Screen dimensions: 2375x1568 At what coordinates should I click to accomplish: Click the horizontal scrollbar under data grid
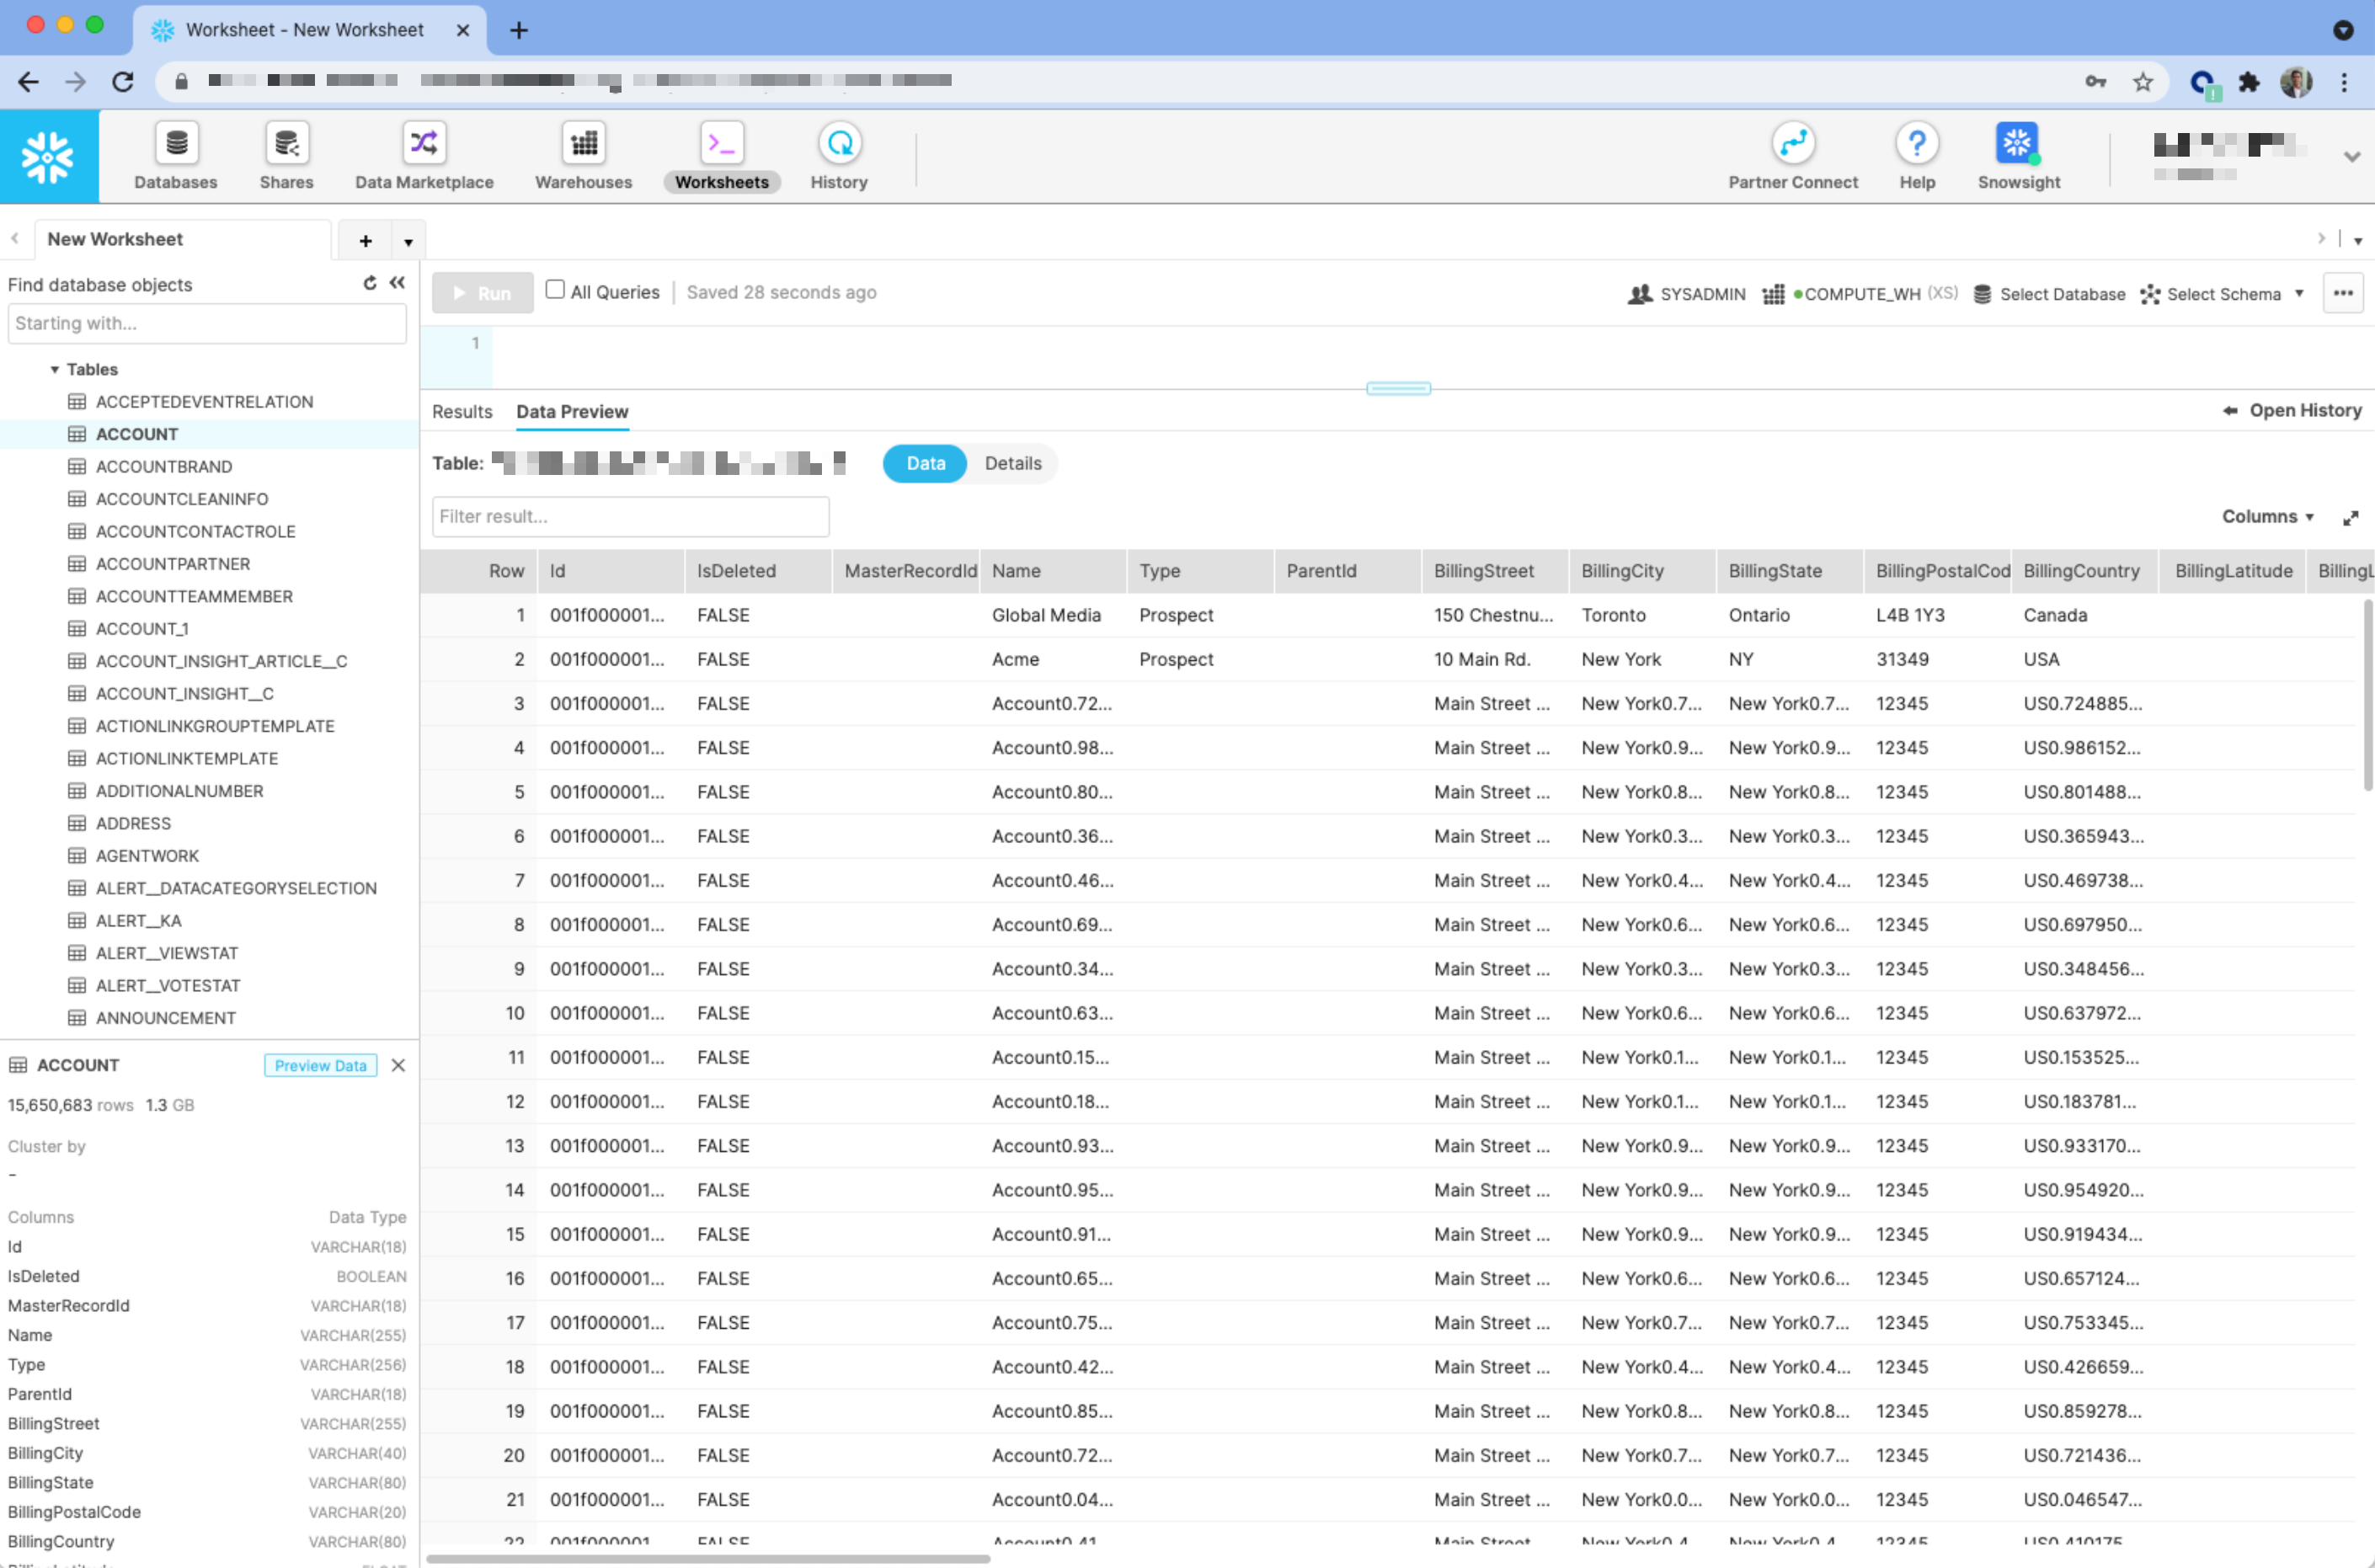pyautogui.click(x=708, y=1558)
